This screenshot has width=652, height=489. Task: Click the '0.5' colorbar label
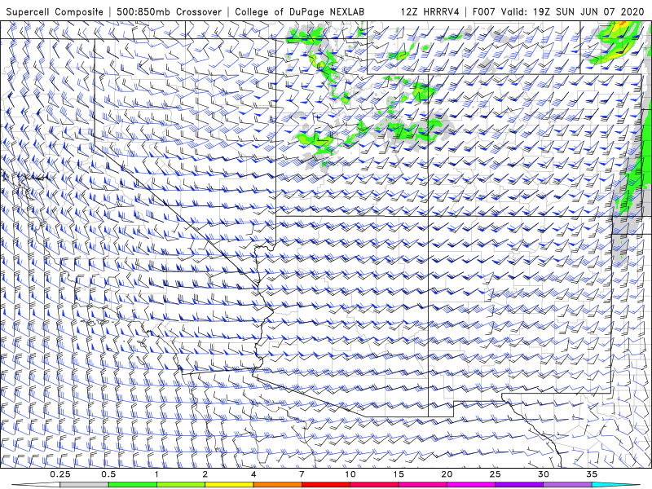pyautogui.click(x=108, y=474)
